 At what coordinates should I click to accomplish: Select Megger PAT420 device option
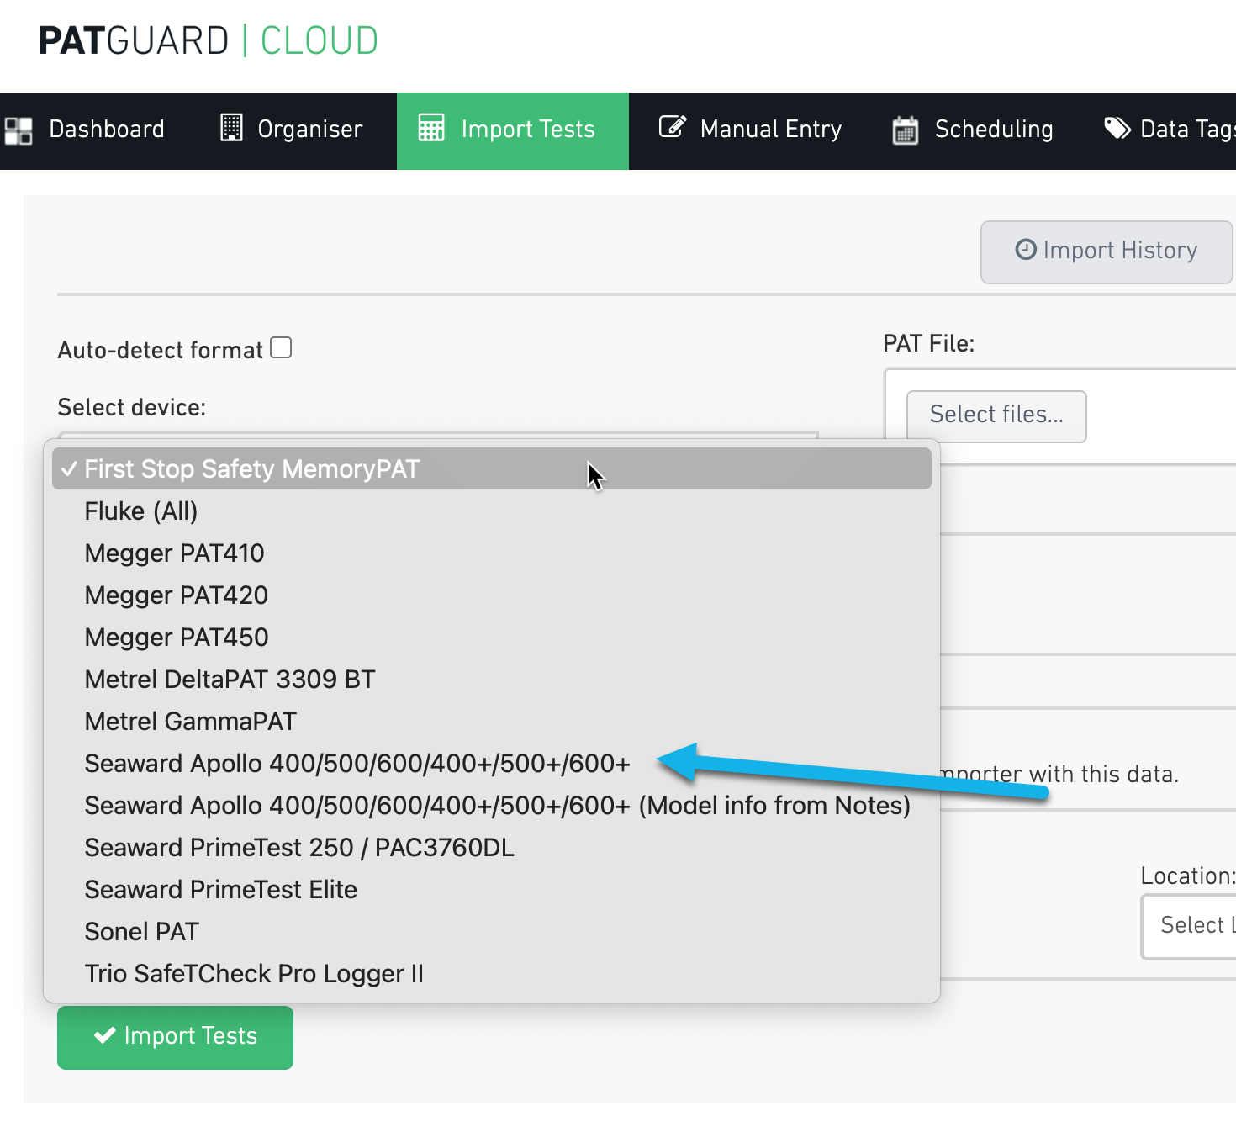(492, 595)
